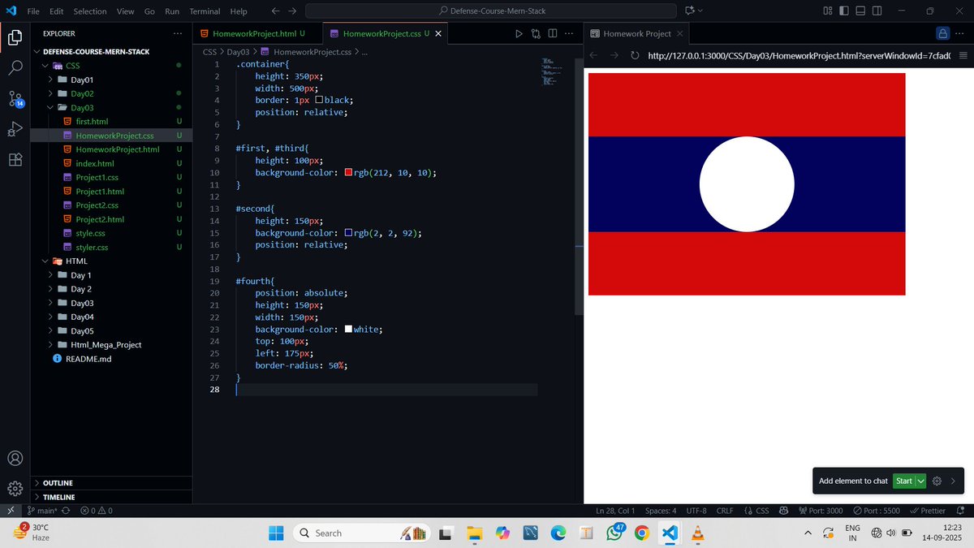Click the red rgb(212, 10, 10) swatch
The image size is (974, 548).
[349, 173]
